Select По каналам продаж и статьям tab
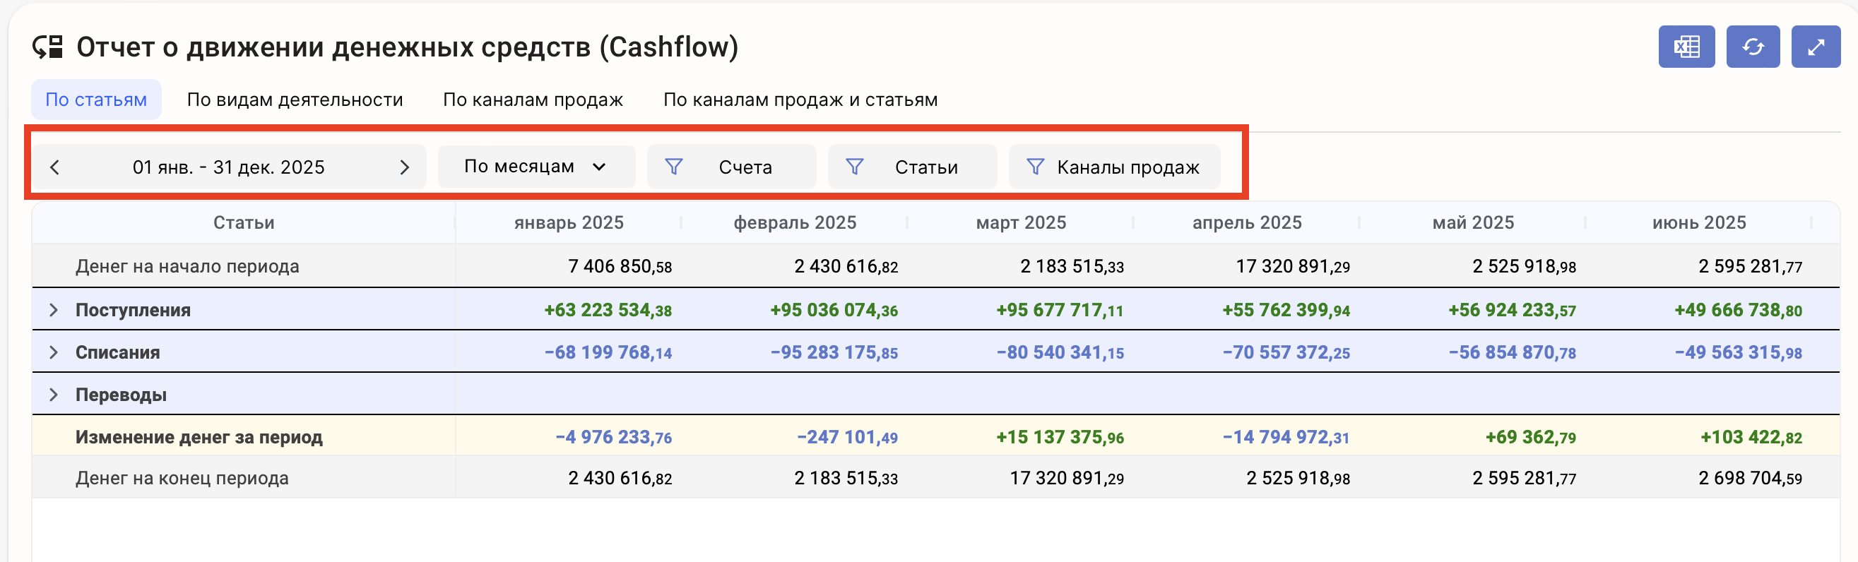 pyautogui.click(x=800, y=100)
